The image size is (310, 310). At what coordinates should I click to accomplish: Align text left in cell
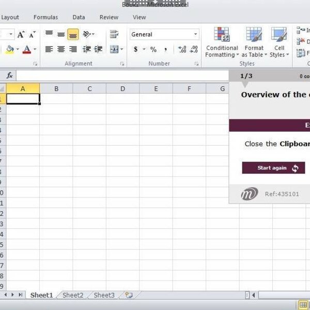pyautogui.click(x=49, y=49)
